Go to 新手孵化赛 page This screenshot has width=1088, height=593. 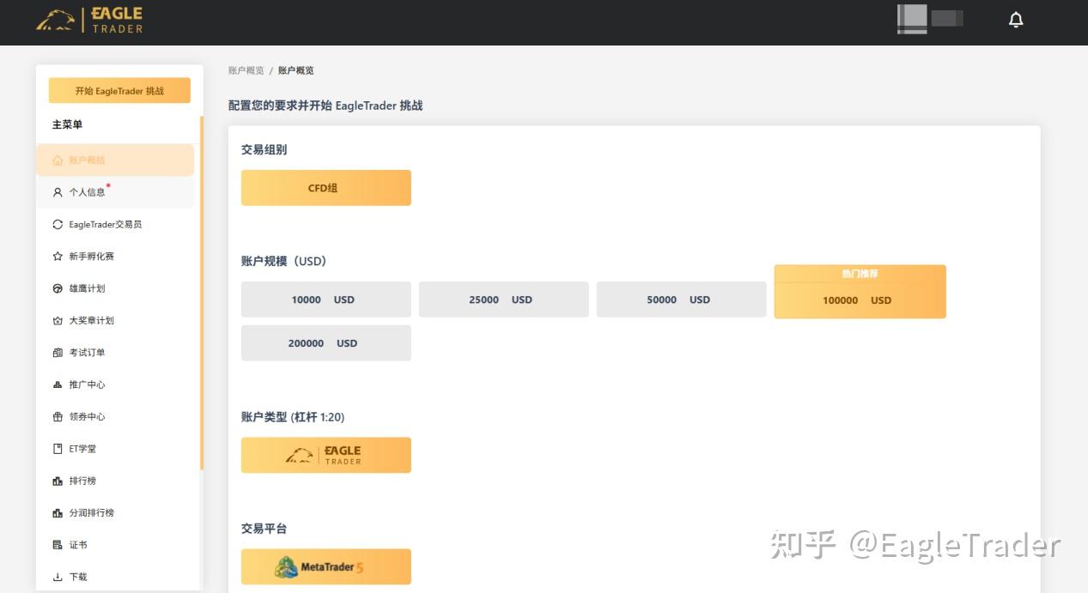(x=115, y=256)
